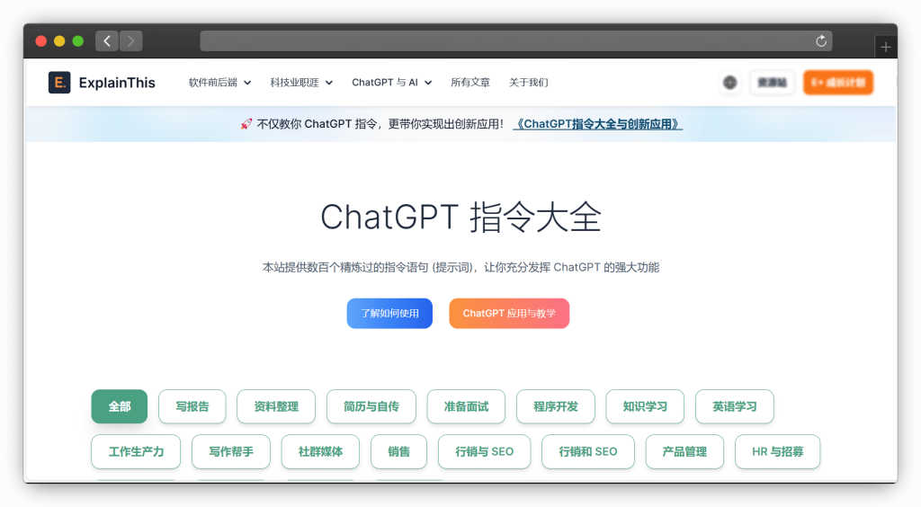The height and width of the screenshot is (507, 921).
Task: Expand the 软件前后端 dropdown menu
Action: 219,83
